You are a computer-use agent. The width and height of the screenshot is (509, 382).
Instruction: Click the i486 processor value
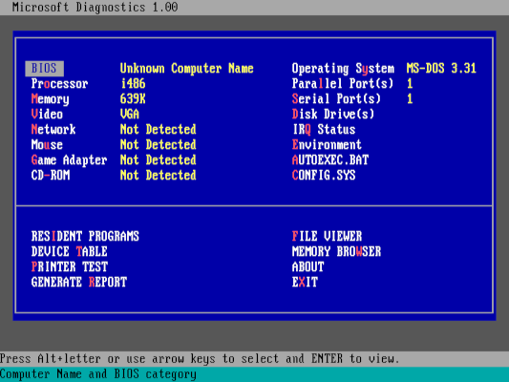point(133,84)
